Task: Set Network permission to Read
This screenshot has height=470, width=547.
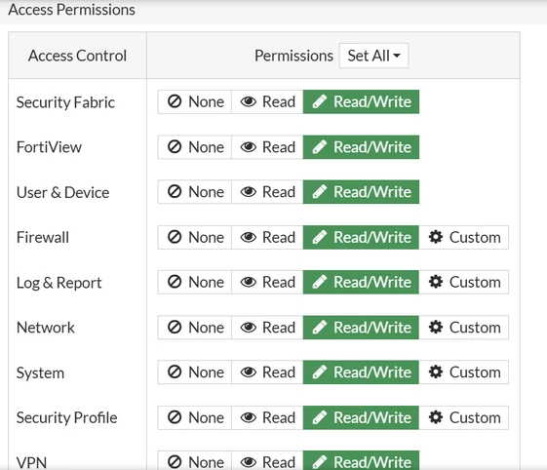Action: coord(267,327)
